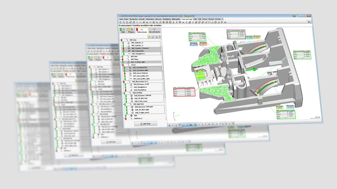This screenshot has width=337, height=189.
Task: Expand the 003 Hole tree entry
Action: click(x=121, y=57)
